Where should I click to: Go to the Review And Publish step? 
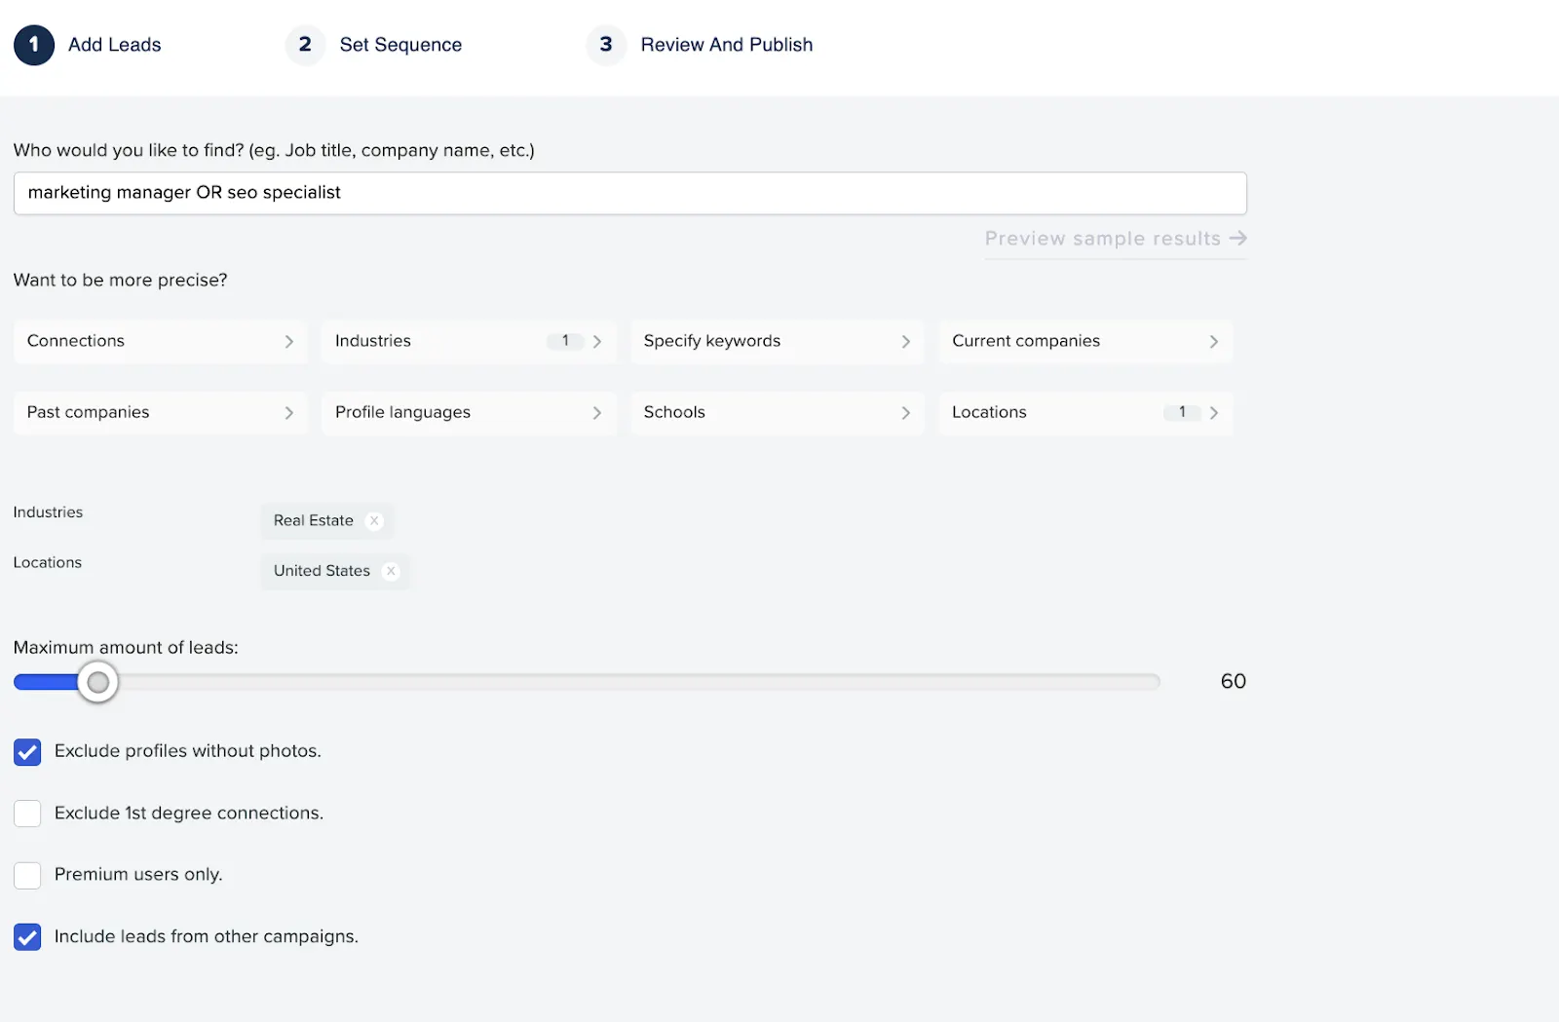[x=726, y=45]
